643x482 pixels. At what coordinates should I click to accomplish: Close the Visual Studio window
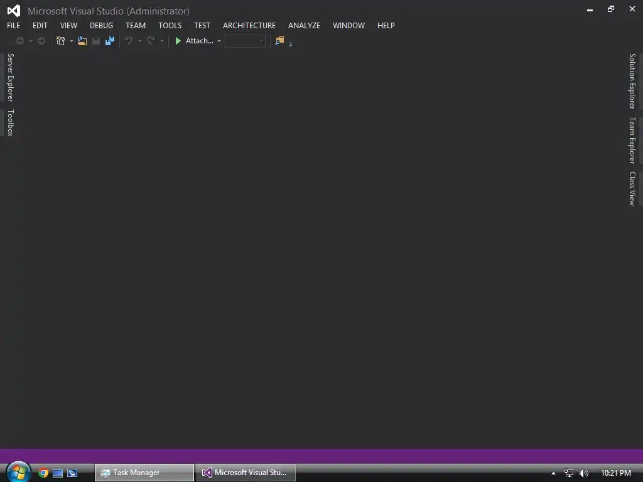tap(632, 9)
